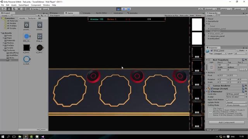Select All Materials favorite

[12, 21]
